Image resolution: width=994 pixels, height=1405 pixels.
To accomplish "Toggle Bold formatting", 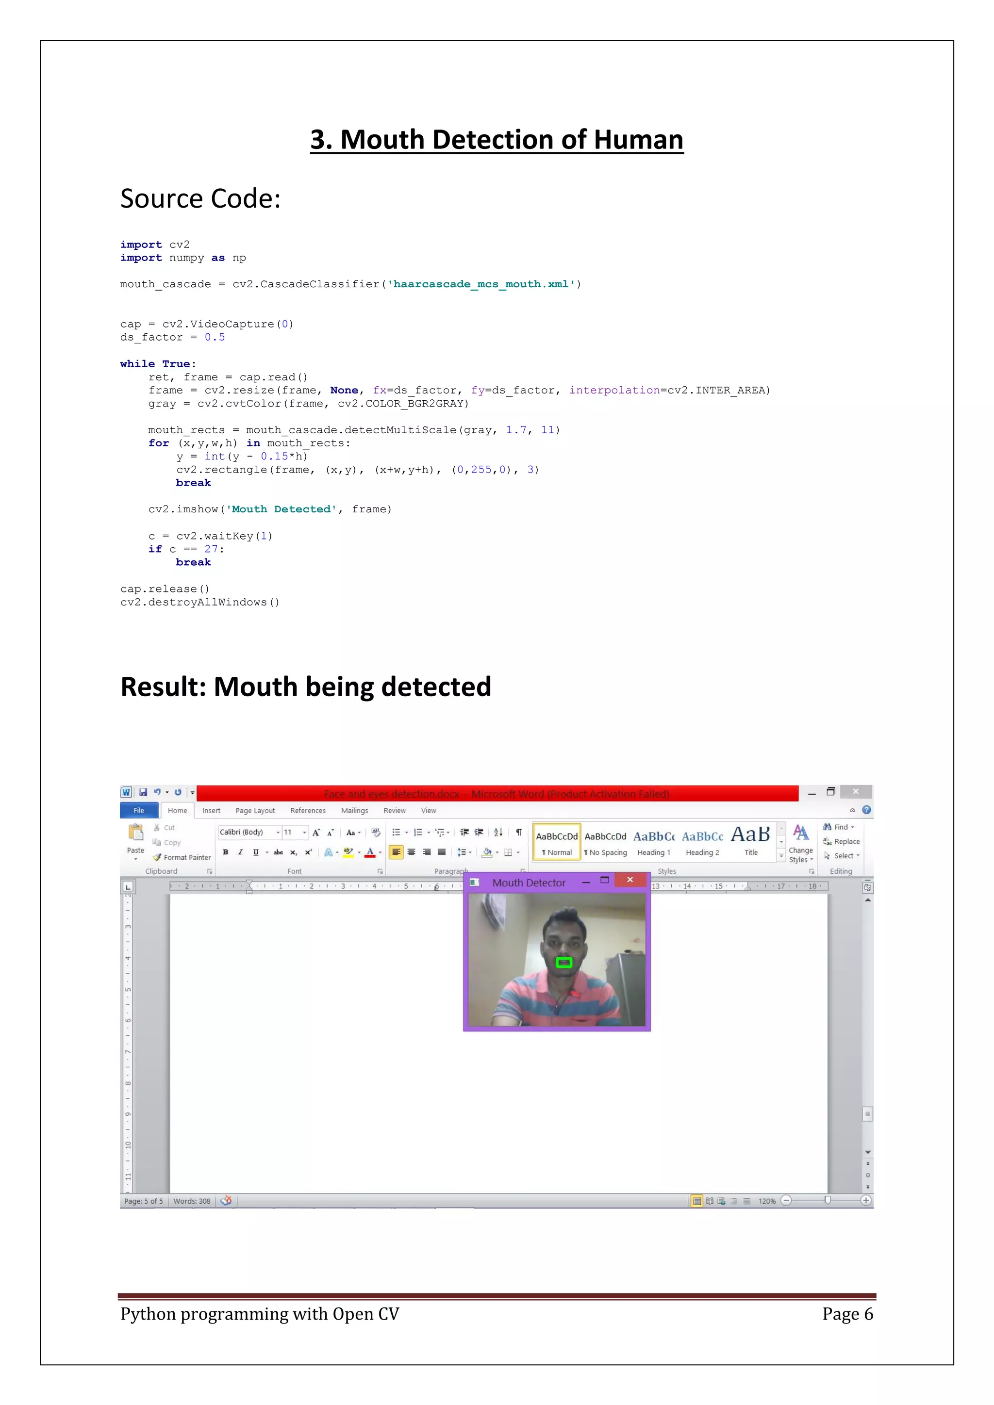I will point(226,852).
